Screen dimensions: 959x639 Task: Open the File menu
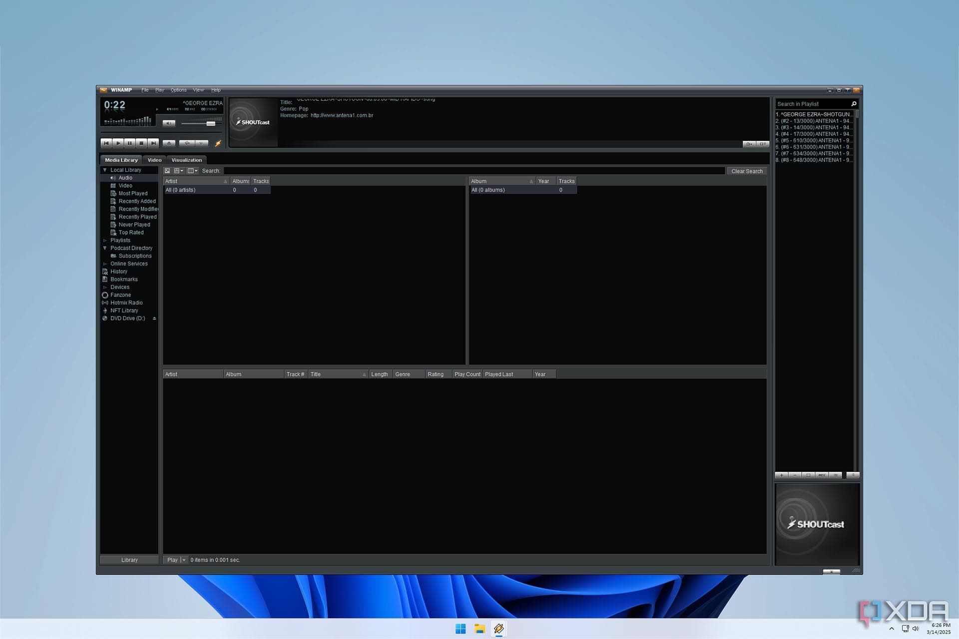pyautogui.click(x=145, y=90)
